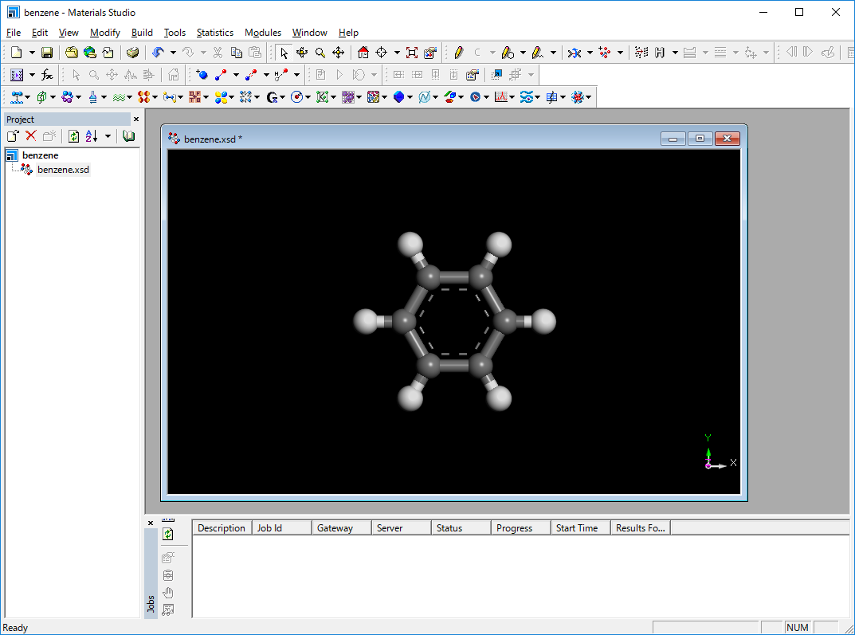Click the red X delete icon in Project panel

click(x=31, y=136)
